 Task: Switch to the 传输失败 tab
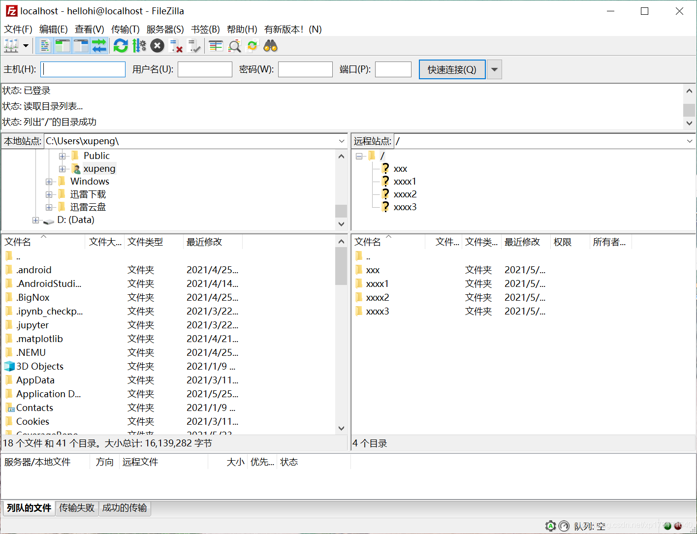click(76, 508)
